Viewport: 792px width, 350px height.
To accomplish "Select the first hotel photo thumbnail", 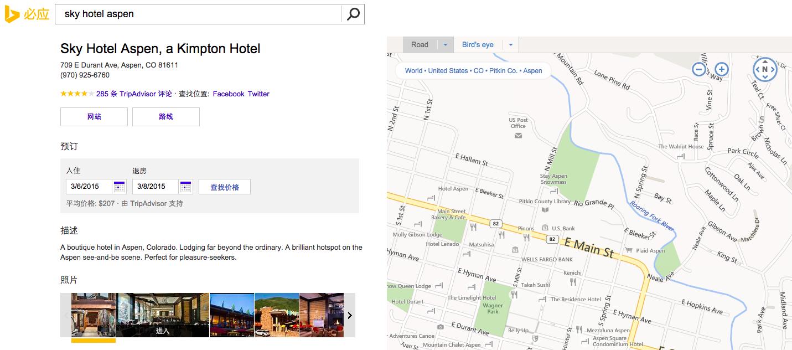I will [94, 315].
